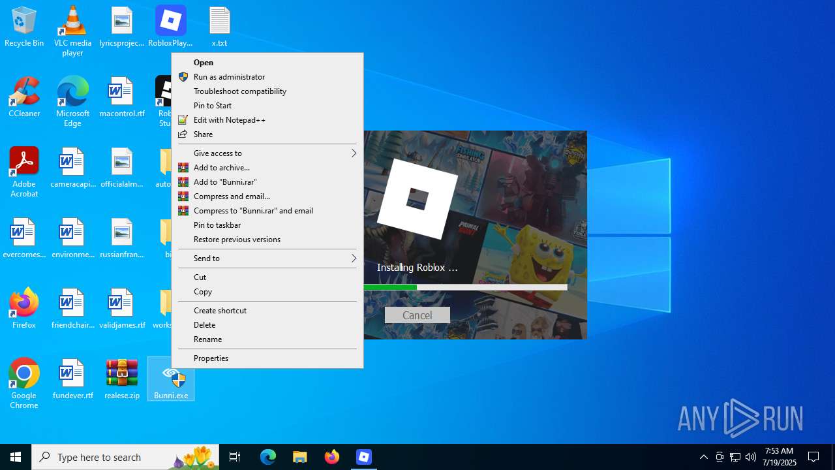Open Task View from the taskbar
This screenshot has height=470, width=835.
click(x=235, y=457)
